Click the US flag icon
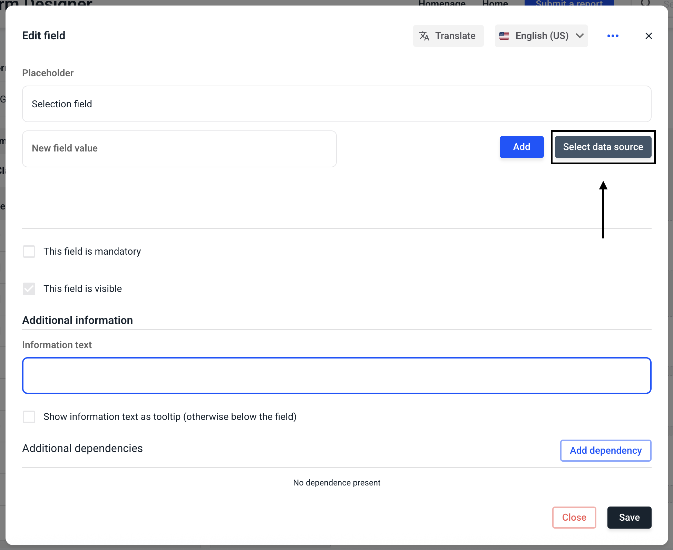 [504, 36]
